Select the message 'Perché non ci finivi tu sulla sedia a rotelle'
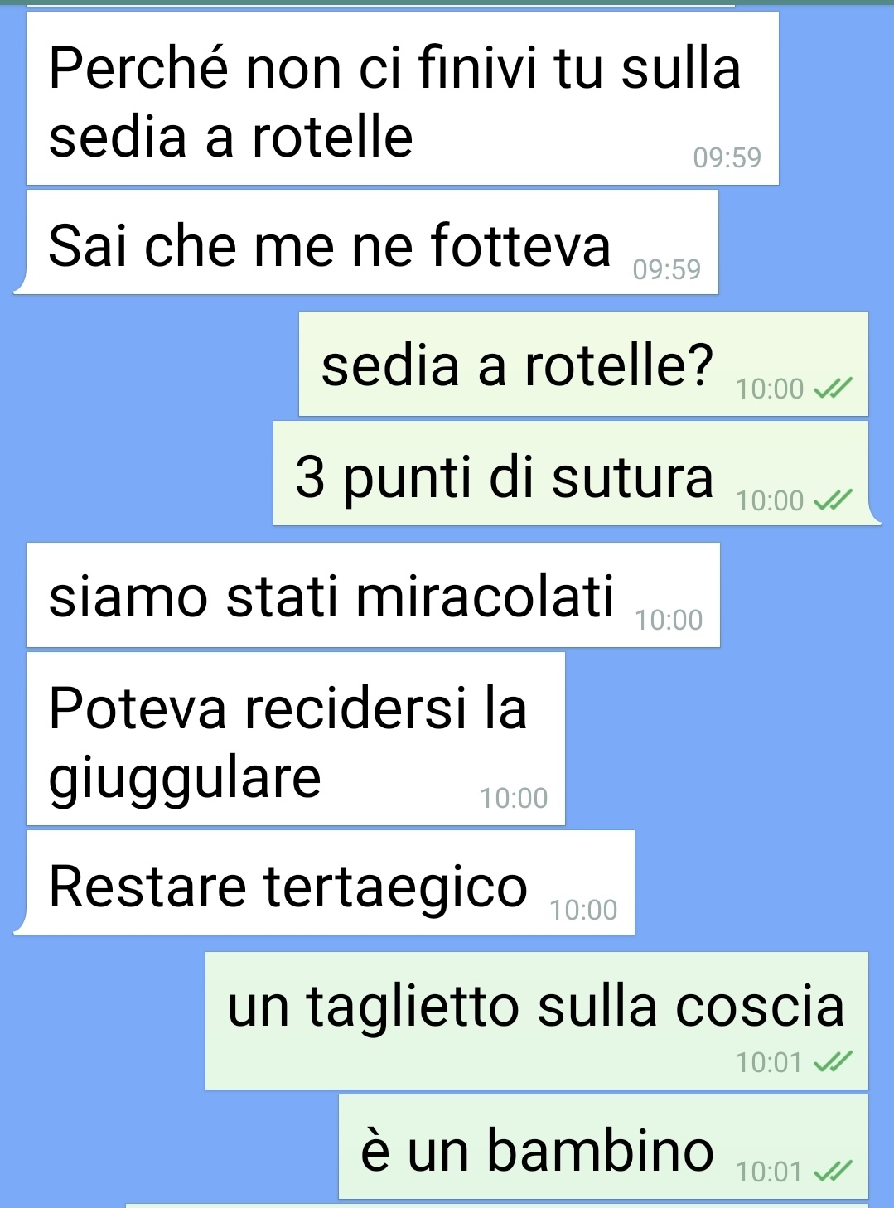894x1208 pixels. [403, 98]
